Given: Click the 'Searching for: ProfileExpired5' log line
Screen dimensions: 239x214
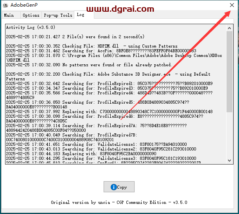Looking at the screenshot, I should 97,104.
